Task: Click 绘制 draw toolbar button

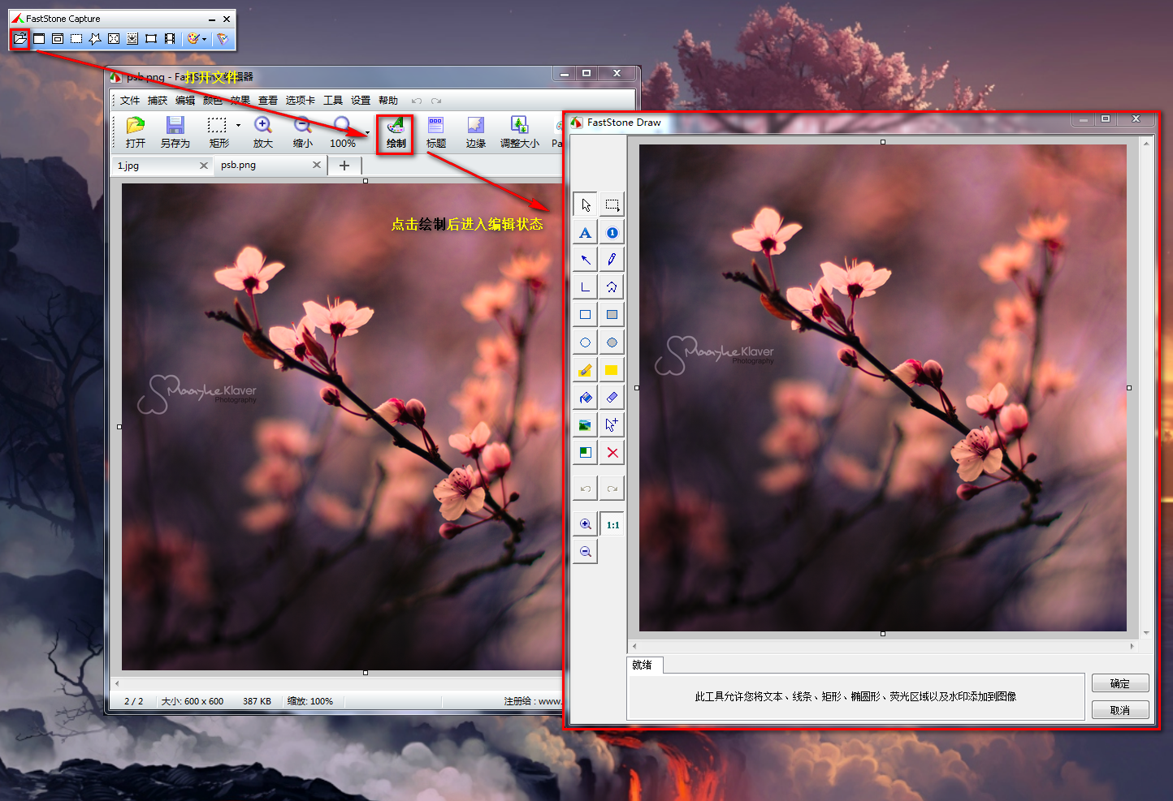Action: coord(396,133)
